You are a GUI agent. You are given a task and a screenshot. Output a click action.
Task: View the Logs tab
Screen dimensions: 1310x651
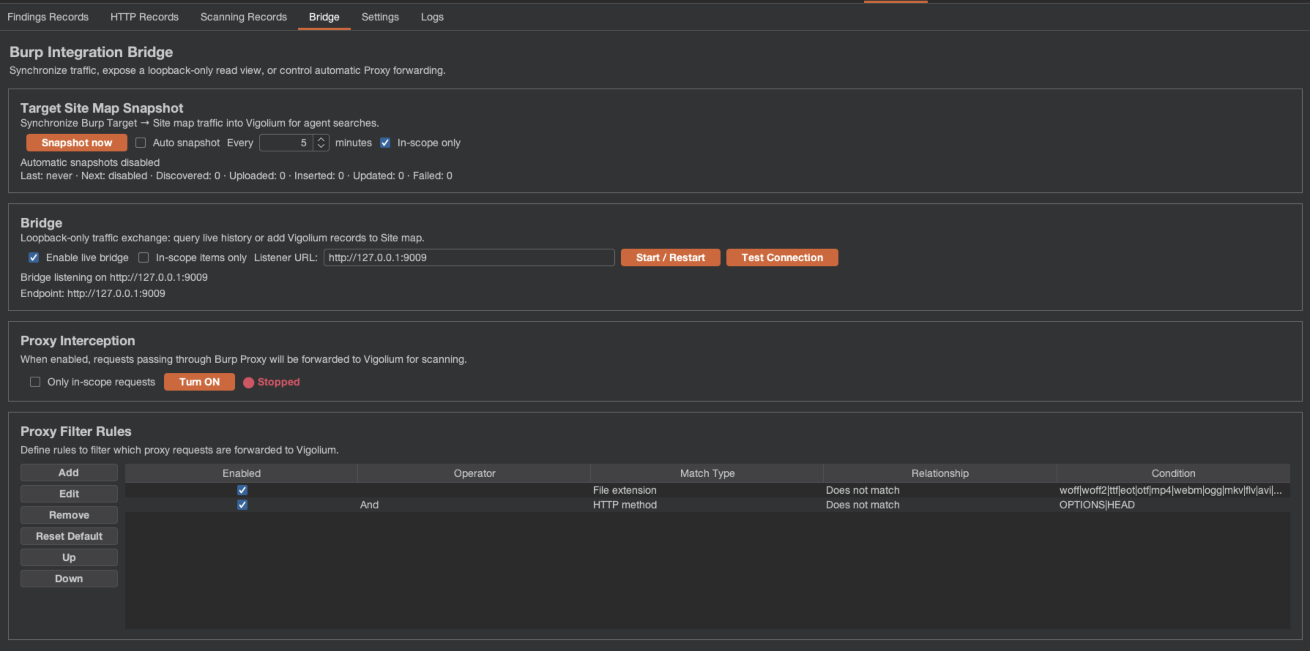(x=432, y=17)
